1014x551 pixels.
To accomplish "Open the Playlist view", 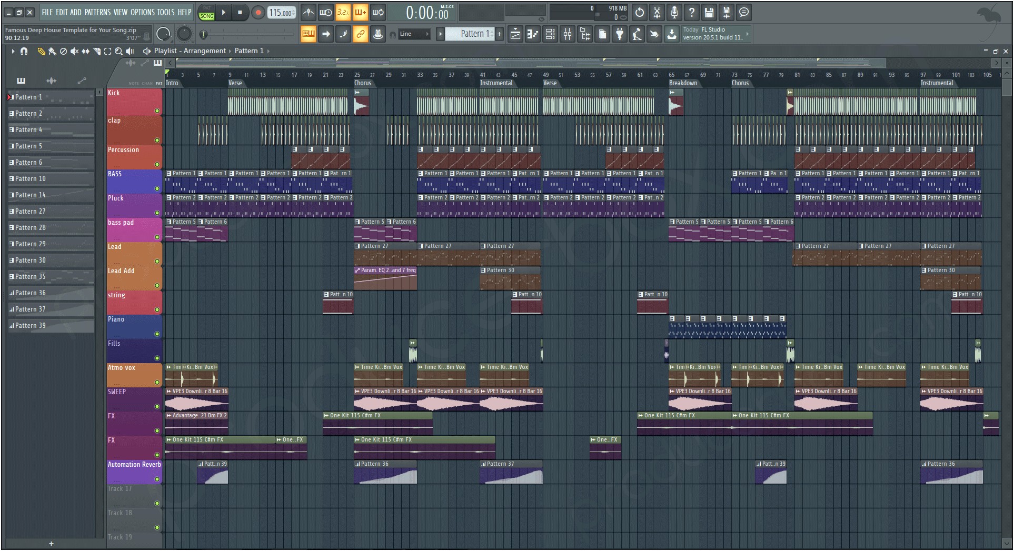I will 515,34.
